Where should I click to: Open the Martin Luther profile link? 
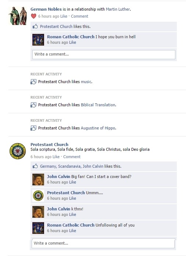[118, 9]
